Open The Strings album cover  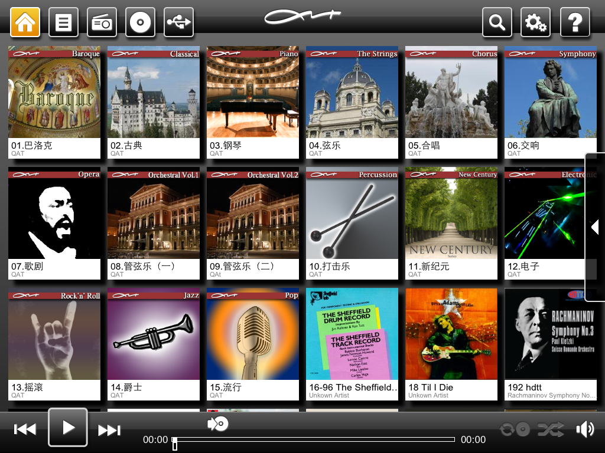pyautogui.click(x=352, y=92)
